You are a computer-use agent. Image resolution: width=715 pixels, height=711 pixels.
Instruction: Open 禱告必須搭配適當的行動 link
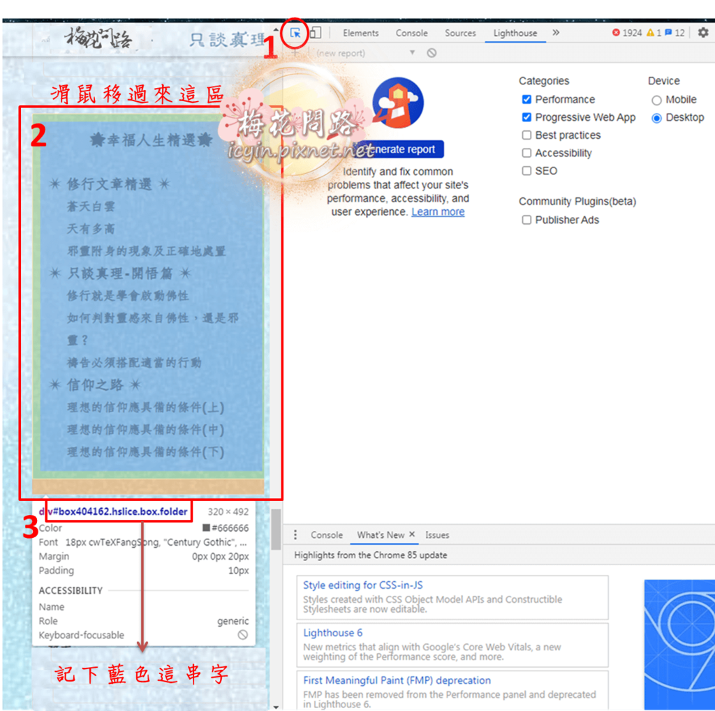(x=134, y=363)
